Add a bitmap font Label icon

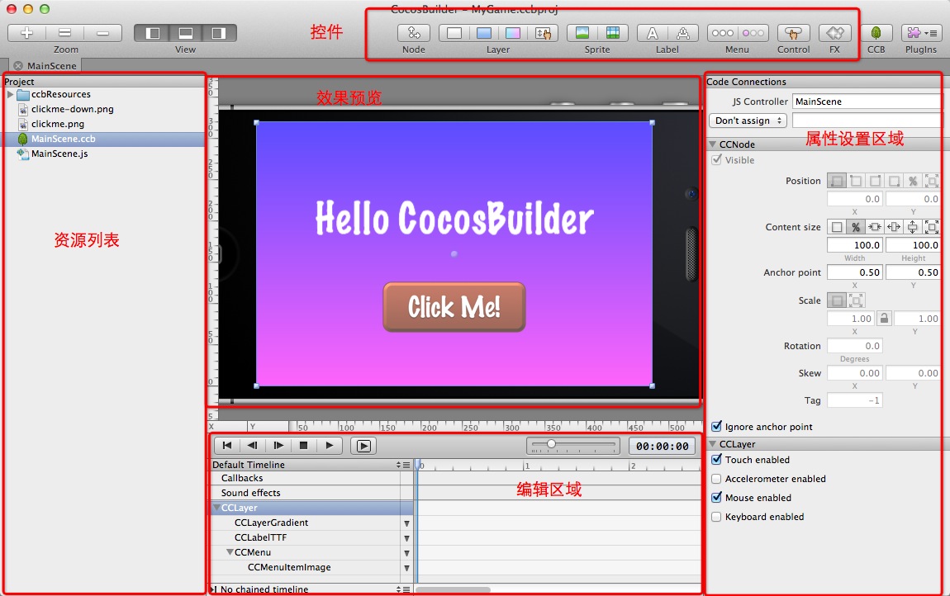click(683, 33)
